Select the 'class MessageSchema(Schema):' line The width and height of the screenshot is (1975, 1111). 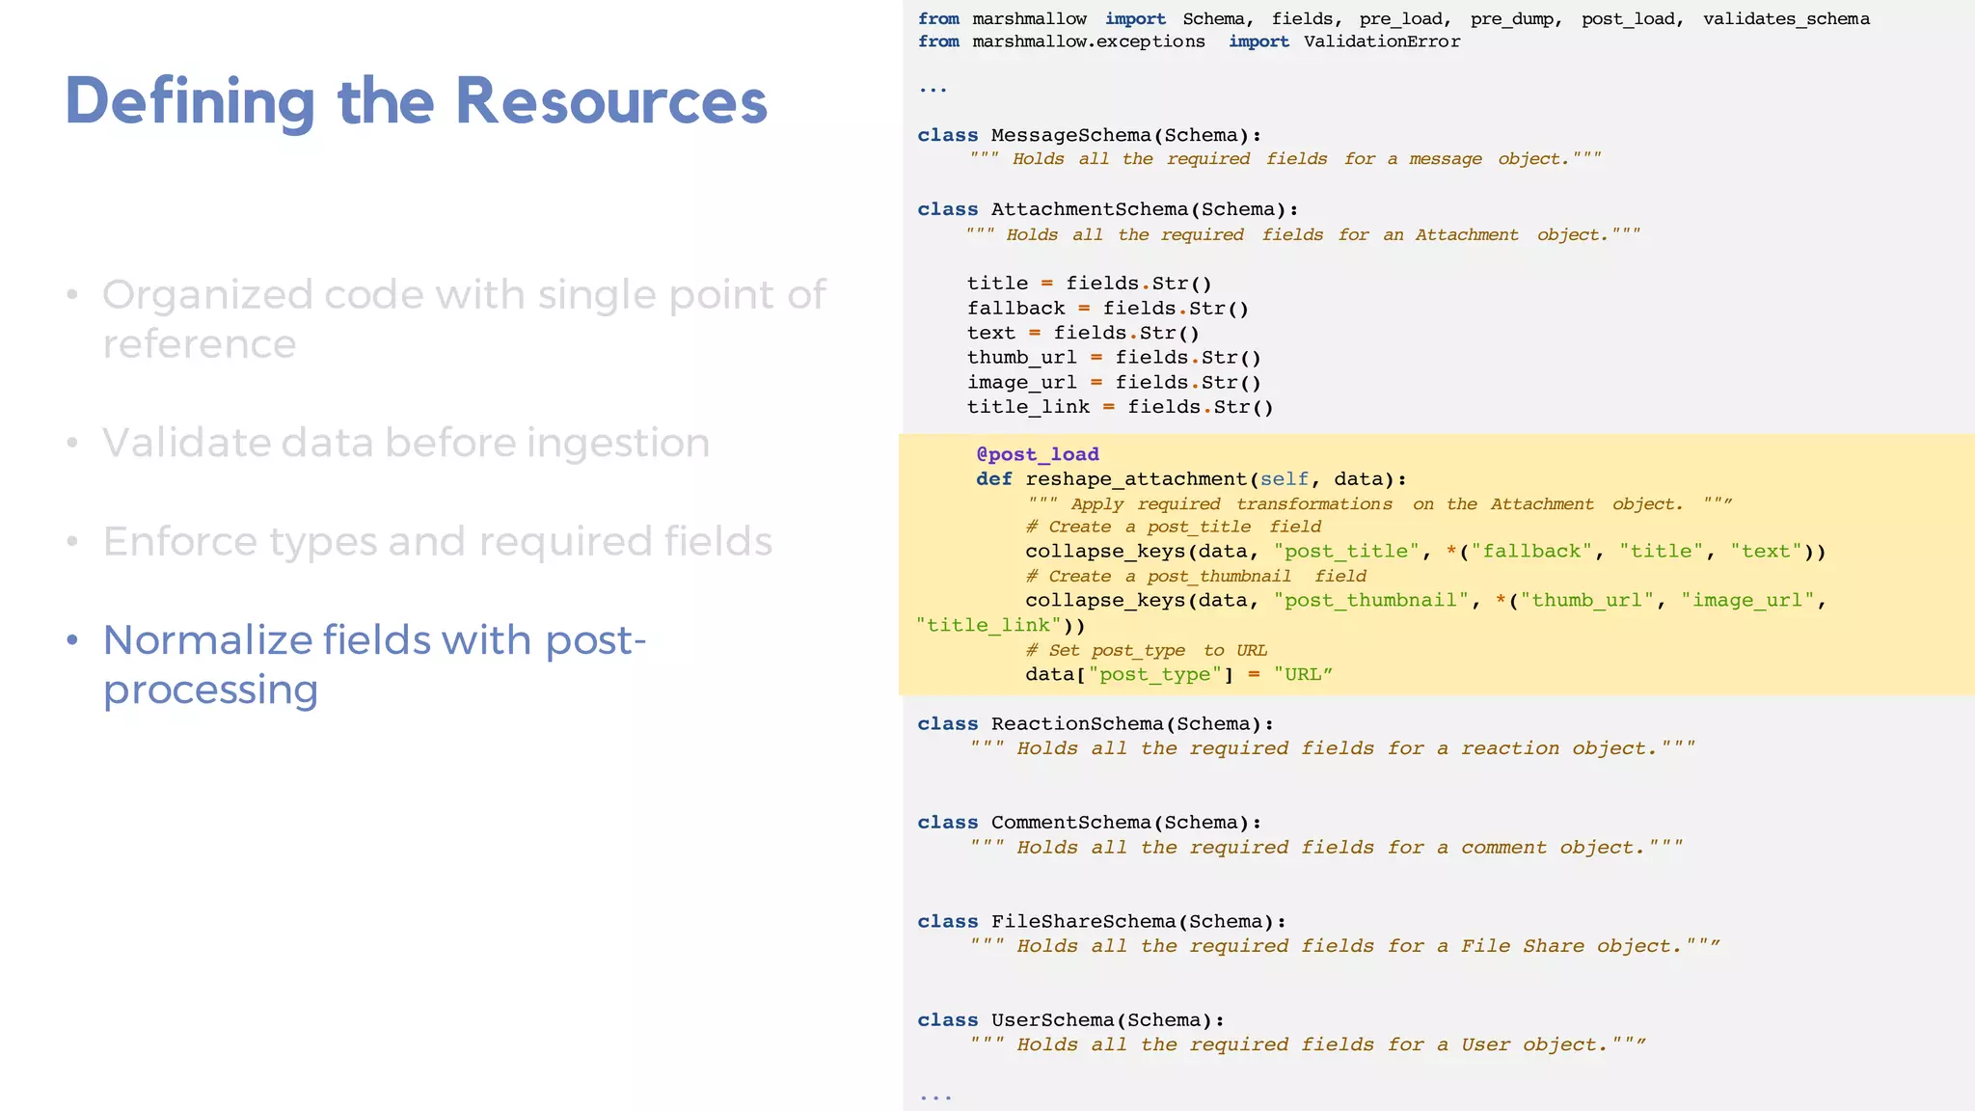[x=1090, y=135]
